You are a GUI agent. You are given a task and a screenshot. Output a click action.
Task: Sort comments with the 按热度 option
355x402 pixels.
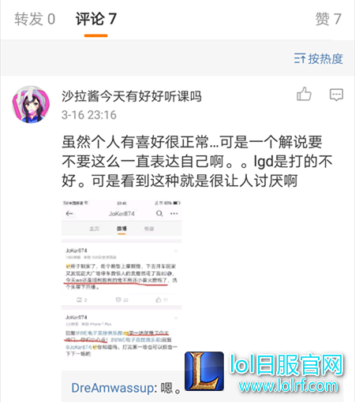tap(319, 58)
